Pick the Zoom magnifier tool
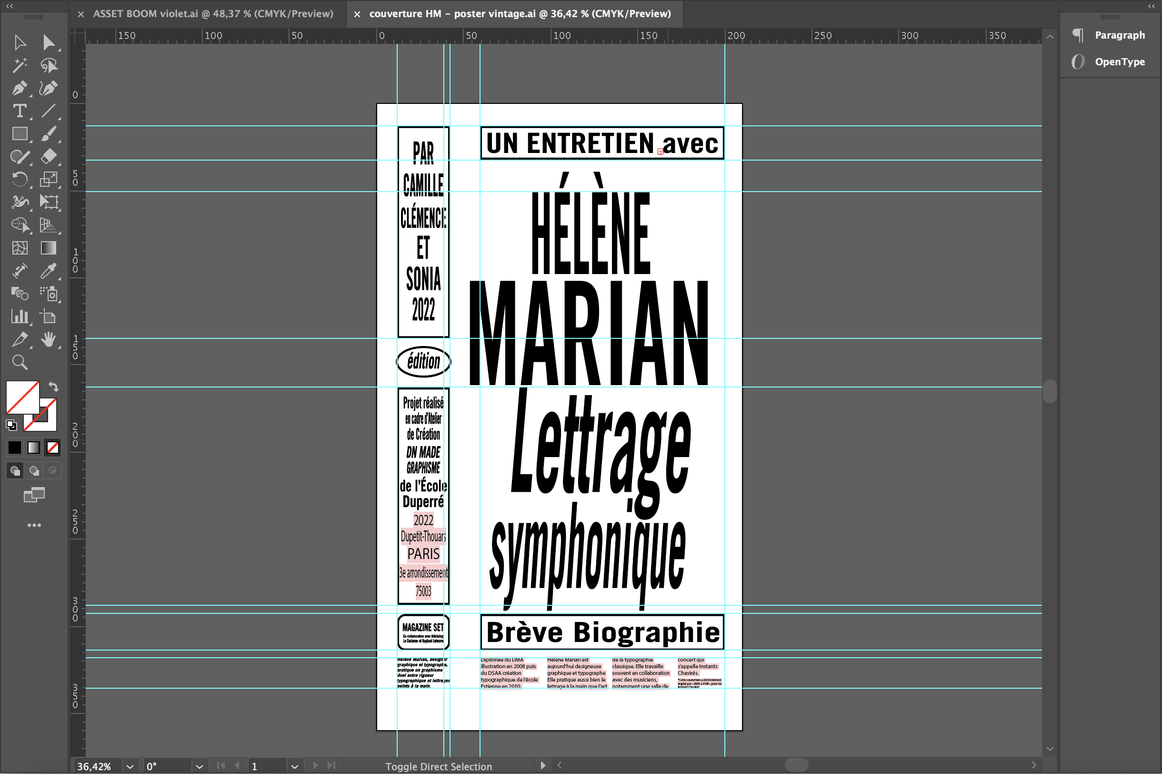The height and width of the screenshot is (774, 1162). 19,363
